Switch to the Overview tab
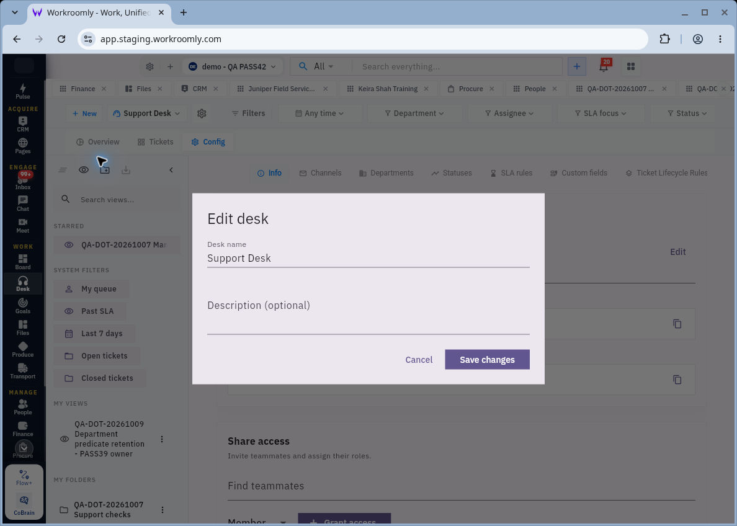Screen dimensions: 737x526 (x=98, y=142)
